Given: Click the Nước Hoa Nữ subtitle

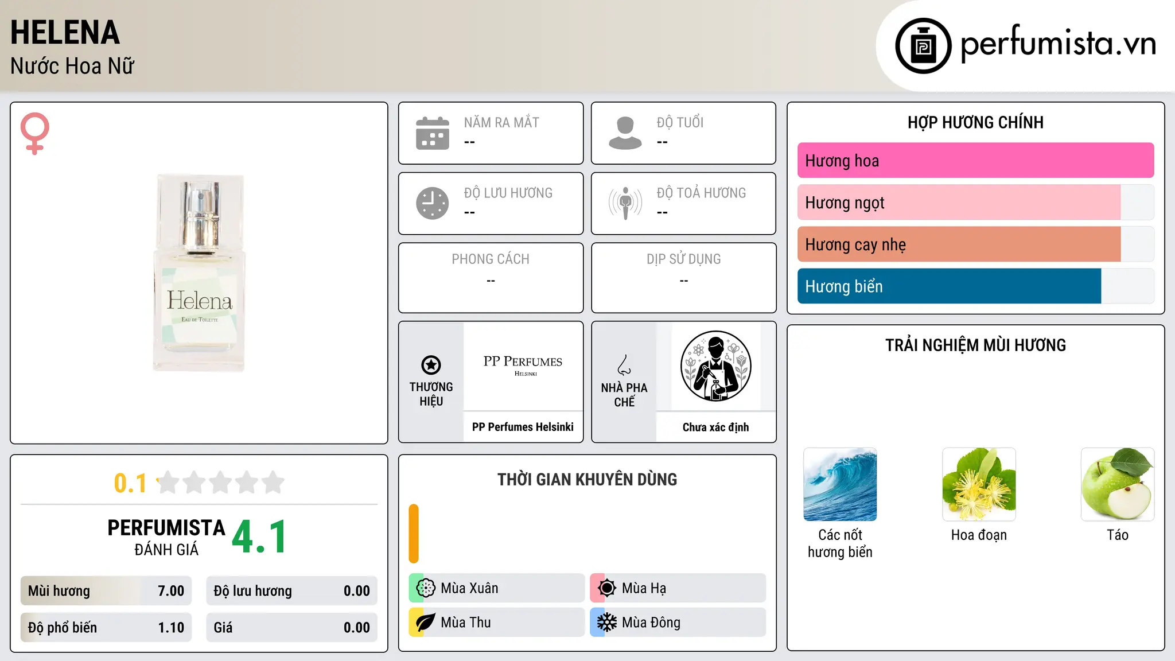Looking at the screenshot, I should click(72, 66).
